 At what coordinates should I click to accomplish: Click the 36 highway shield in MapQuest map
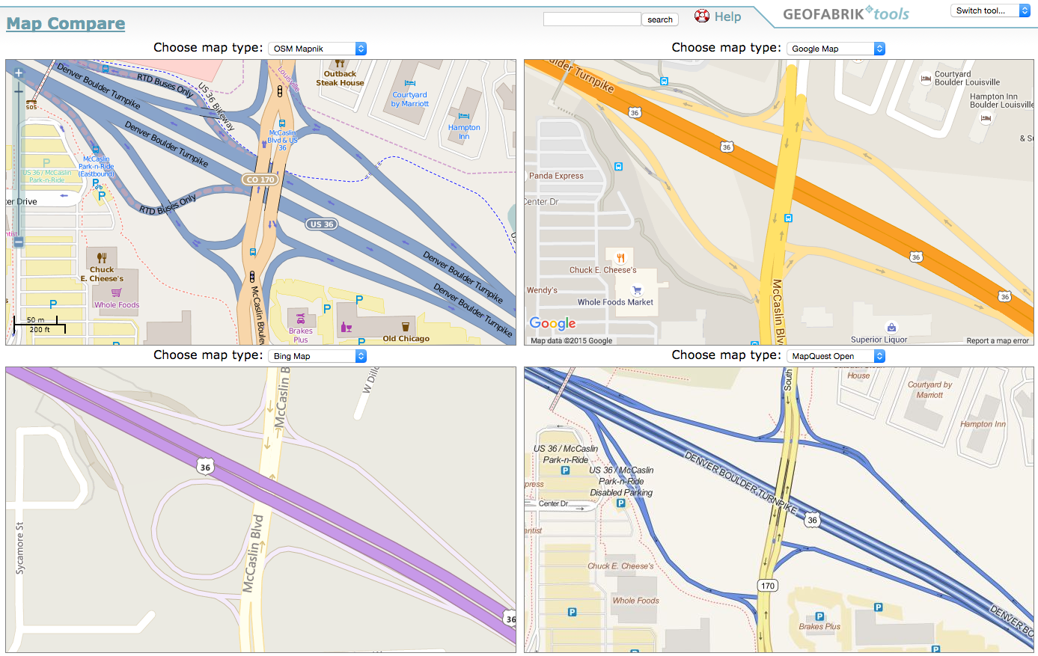(x=813, y=520)
